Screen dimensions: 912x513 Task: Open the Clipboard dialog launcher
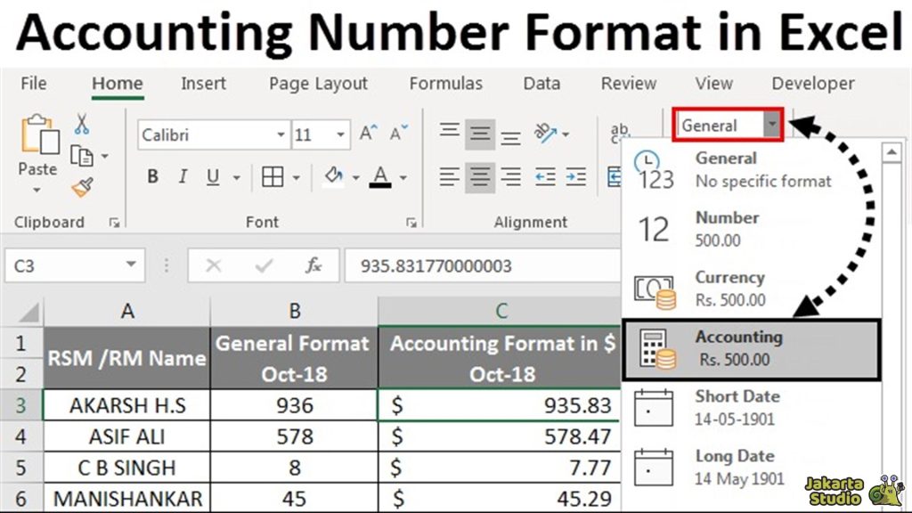coord(114,223)
